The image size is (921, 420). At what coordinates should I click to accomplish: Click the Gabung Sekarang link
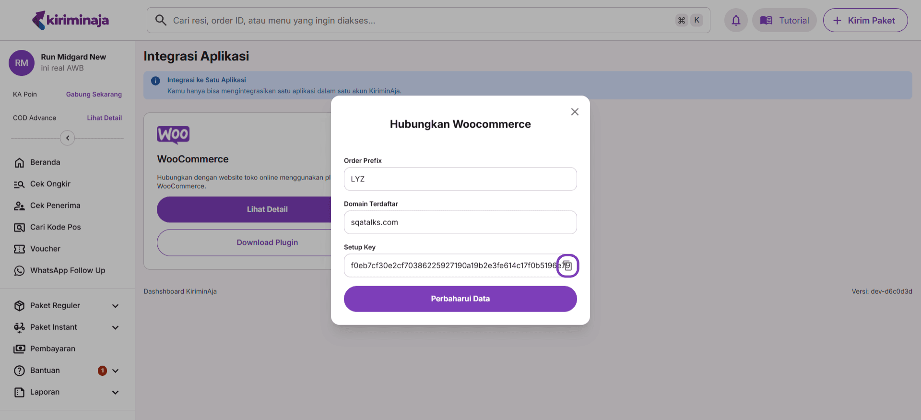click(x=94, y=95)
